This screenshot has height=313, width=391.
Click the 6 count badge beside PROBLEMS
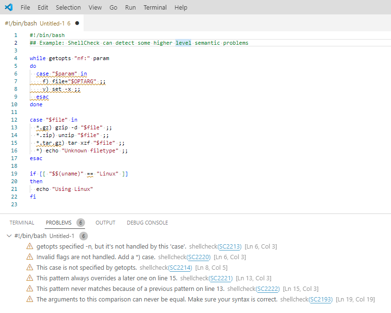pos(81,223)
